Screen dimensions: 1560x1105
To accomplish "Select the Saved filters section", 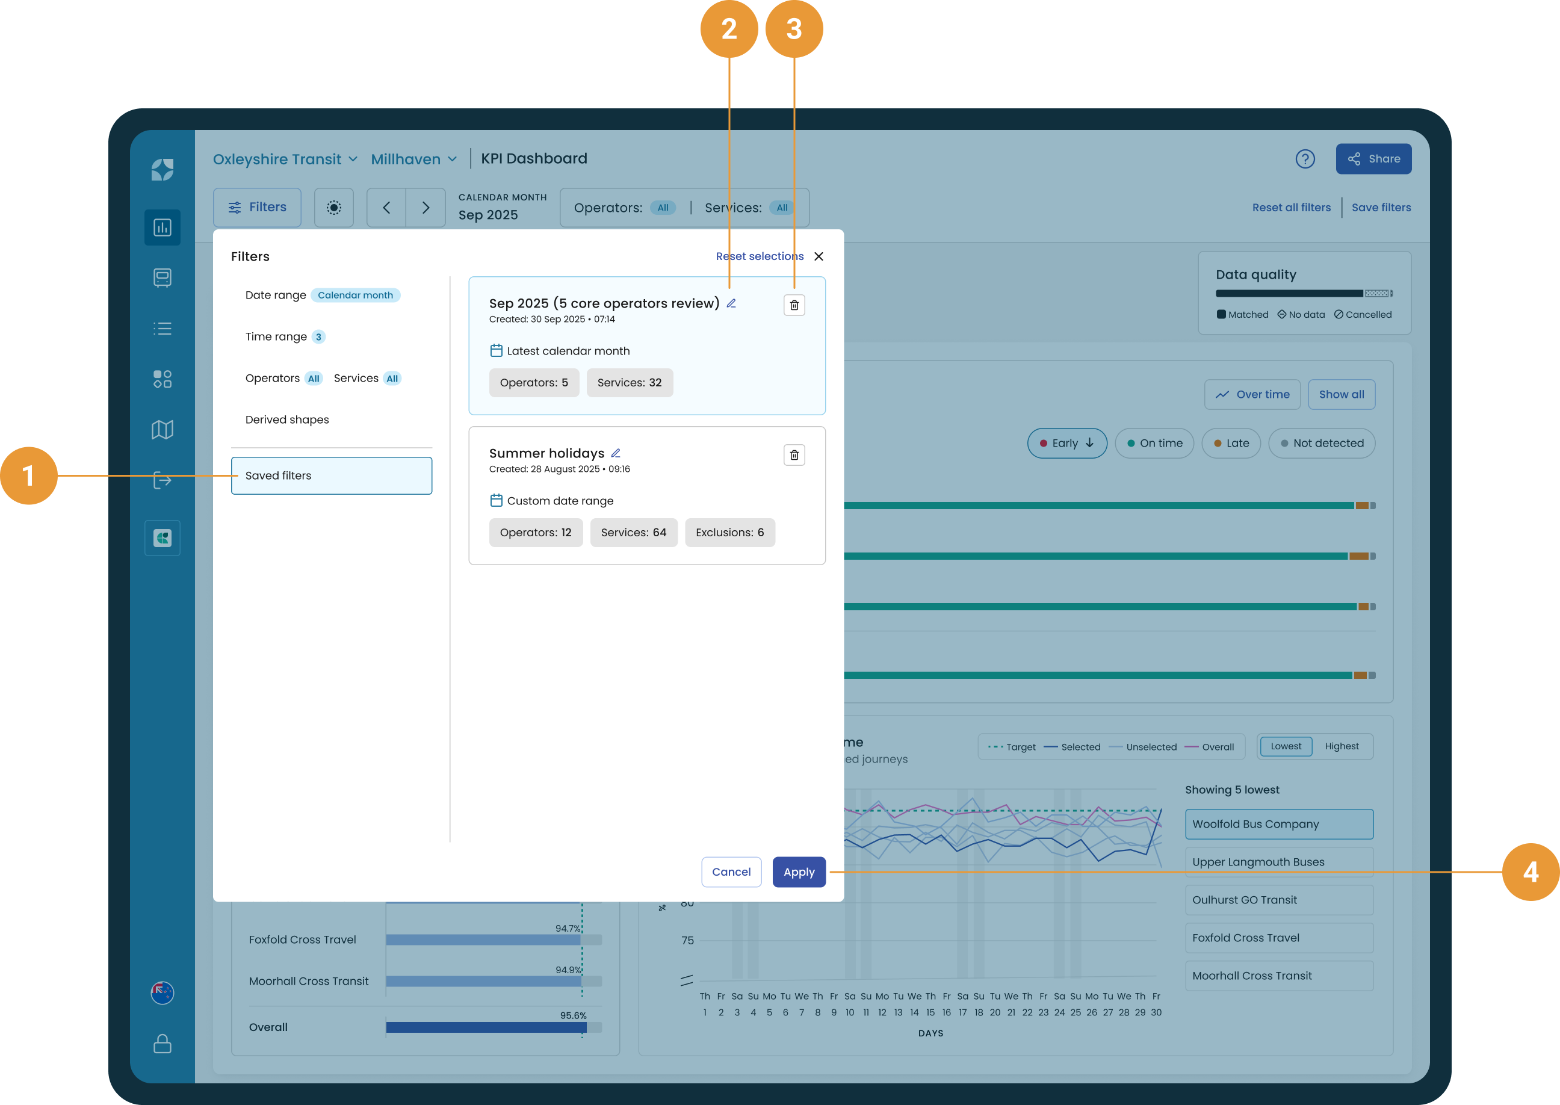I will [332, 475].
